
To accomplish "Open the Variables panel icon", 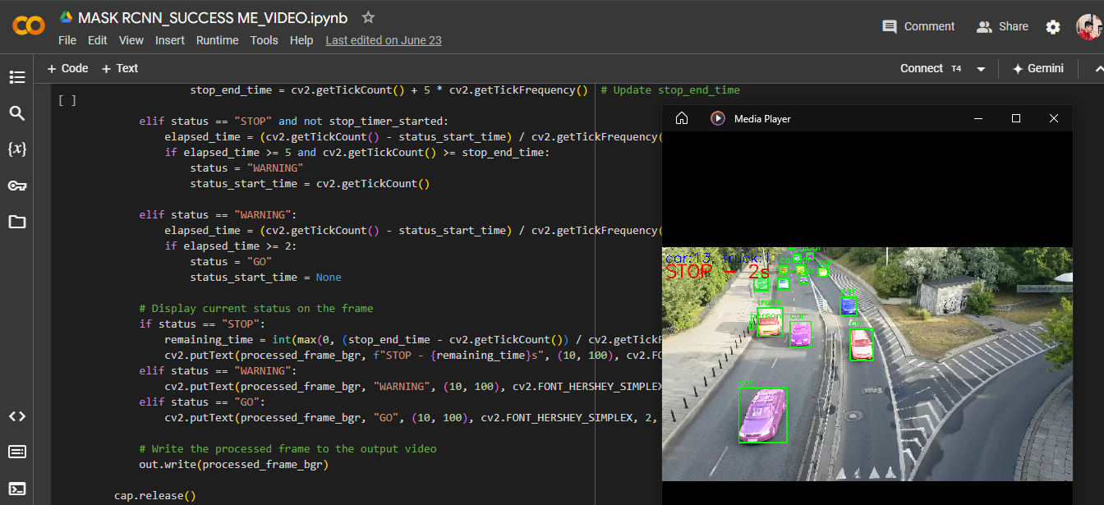I will [x=17, y=149].
